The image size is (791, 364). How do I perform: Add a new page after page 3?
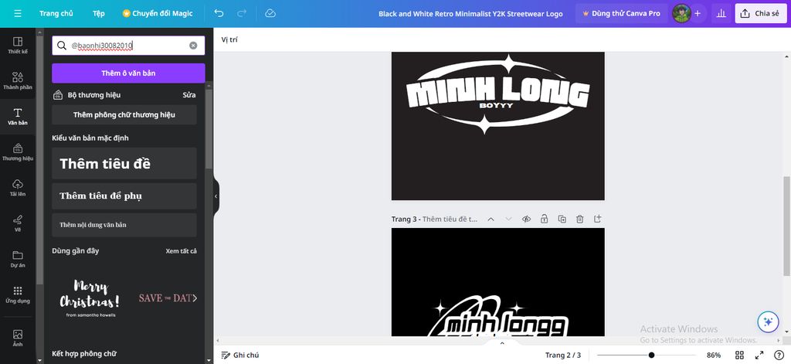tap(598, 219)
